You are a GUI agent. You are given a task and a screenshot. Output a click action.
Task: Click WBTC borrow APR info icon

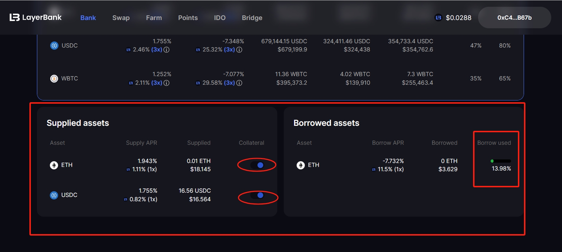tap(239, 83)
